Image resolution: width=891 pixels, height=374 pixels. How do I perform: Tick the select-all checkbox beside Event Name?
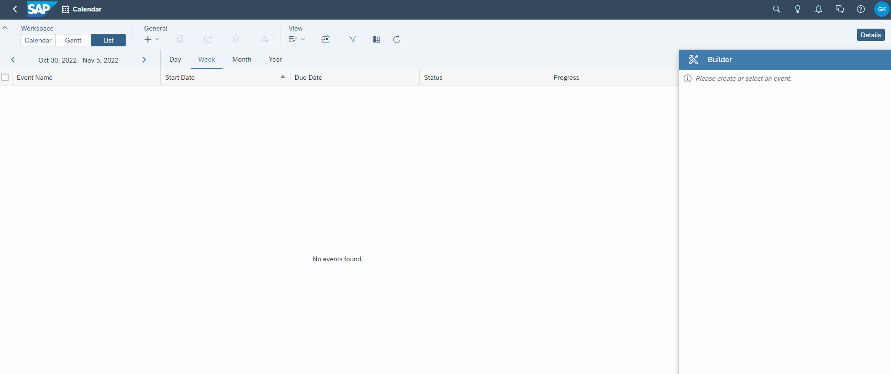coord(5,77)
